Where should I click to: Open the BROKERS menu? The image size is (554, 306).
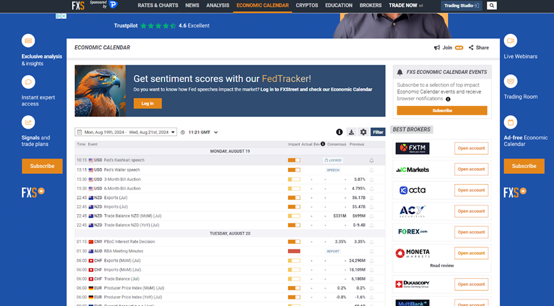pos(371,5)
